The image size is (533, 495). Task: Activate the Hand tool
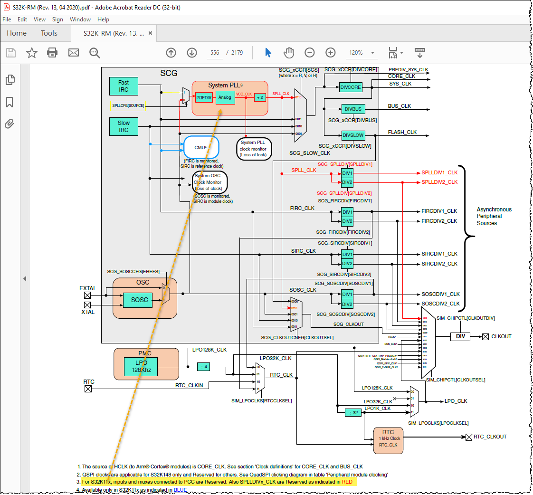coord(289,53)
